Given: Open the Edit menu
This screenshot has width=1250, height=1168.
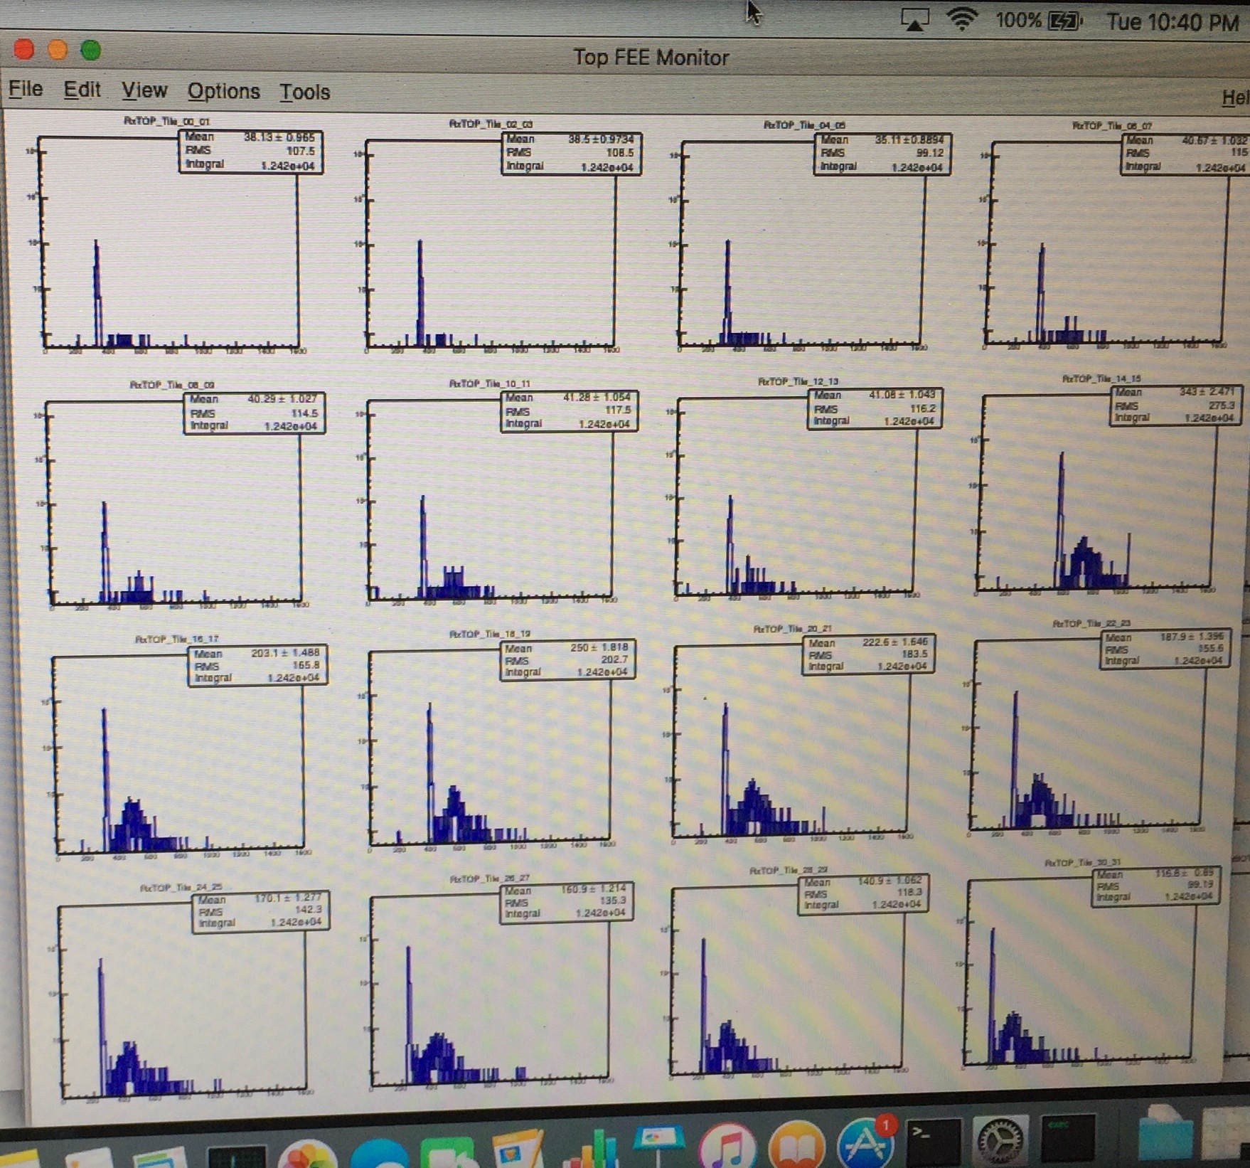Looking at the screenshot, I should 82,90.
